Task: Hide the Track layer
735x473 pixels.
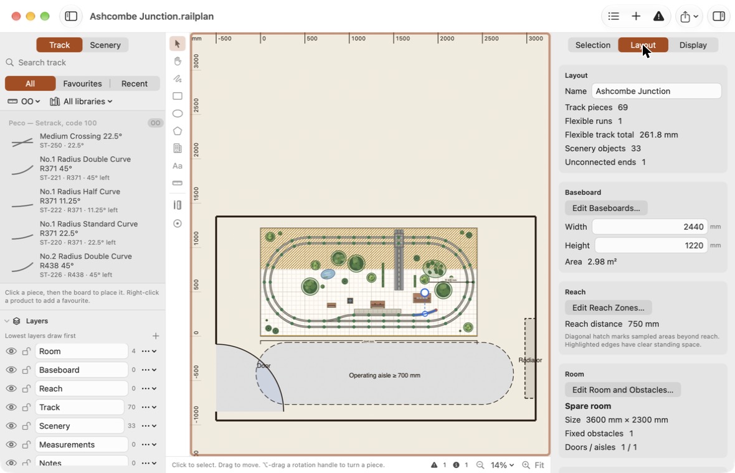Action: [x=11, y=408]
